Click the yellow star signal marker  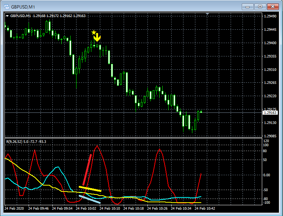pyautogui.click(x=94, y=32)
